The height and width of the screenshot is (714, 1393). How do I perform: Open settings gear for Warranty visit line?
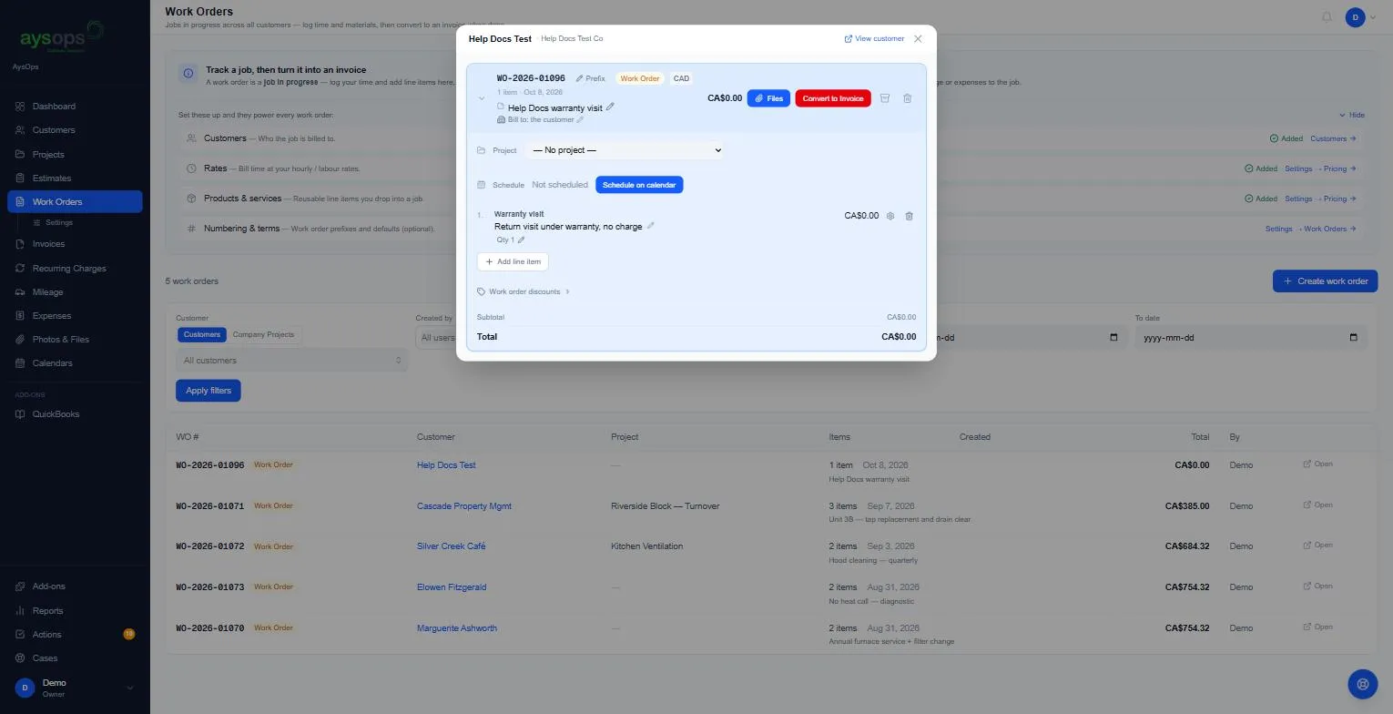tap(890, 216)
